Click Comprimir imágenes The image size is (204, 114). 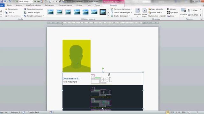click(x=33, y=9)
